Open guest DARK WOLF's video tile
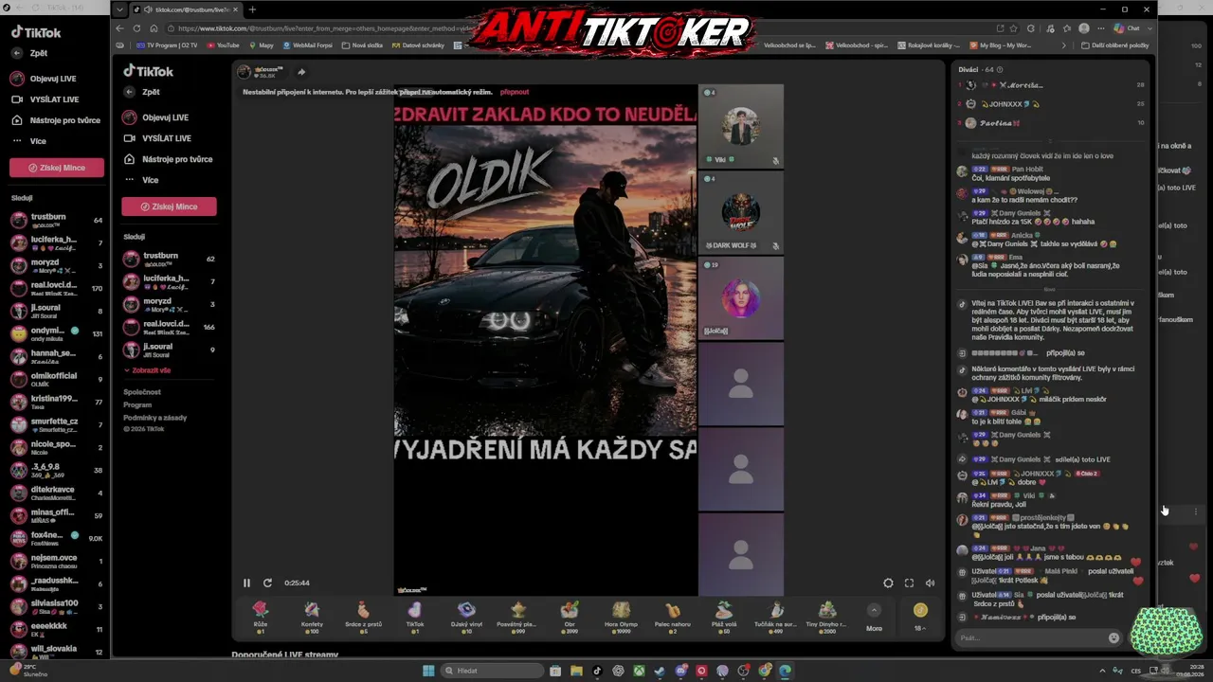 tap(741, 212)
